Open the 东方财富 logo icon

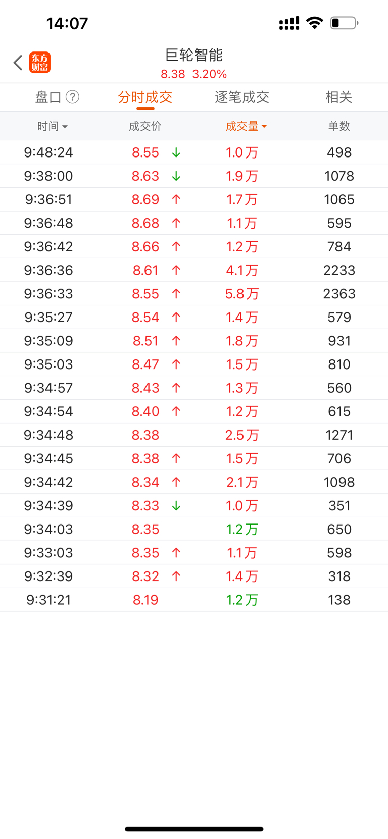40,63
